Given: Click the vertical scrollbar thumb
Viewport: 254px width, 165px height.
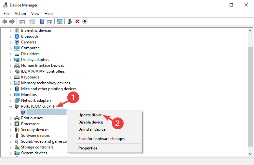Looking at the screenshot, I should click(250, 97).
